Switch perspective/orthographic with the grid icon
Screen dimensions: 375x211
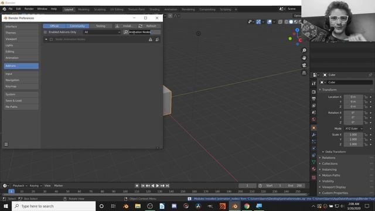tap(304, 73)
